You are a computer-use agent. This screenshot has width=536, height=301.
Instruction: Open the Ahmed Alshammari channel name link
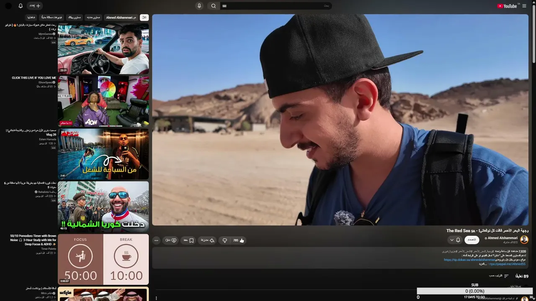pyautogui.click(x=502, y=238)
